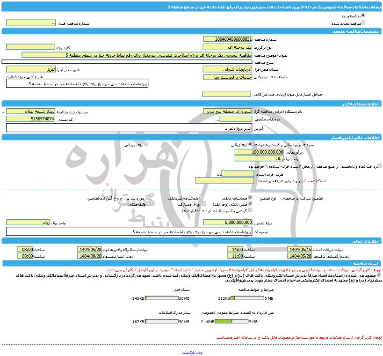
Task: Click the شماره مناقصه قبلی field
Action: [x=31, y=23]
